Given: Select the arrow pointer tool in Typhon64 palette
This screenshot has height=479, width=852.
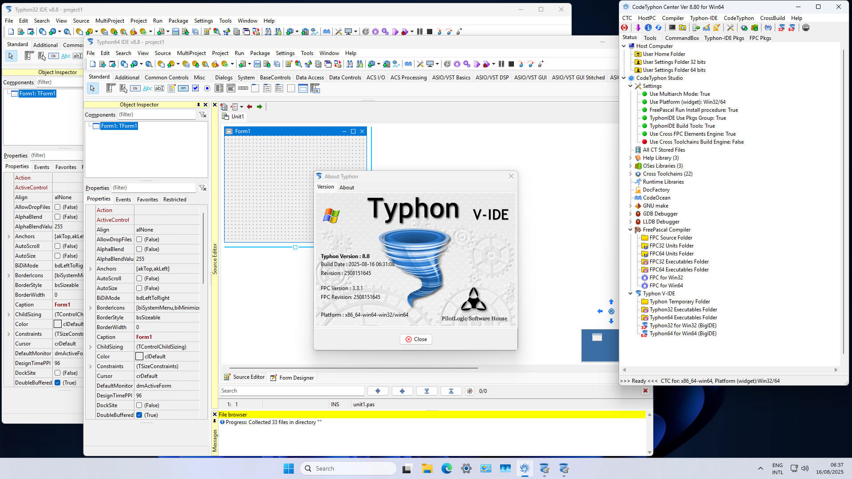Looking at the screenshot, I should [x=92, y=89].
